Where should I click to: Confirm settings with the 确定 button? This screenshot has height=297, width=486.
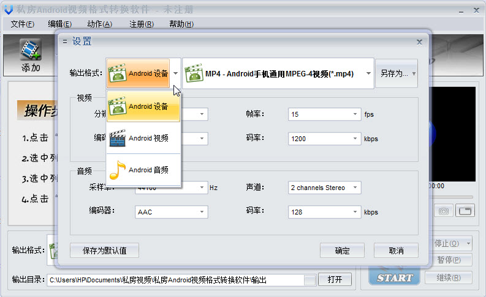(342, 251)
